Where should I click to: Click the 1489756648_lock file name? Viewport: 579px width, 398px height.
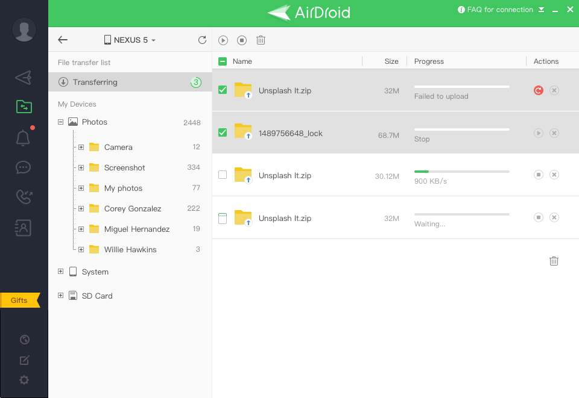pyautogui.click(x=291, y=134)
